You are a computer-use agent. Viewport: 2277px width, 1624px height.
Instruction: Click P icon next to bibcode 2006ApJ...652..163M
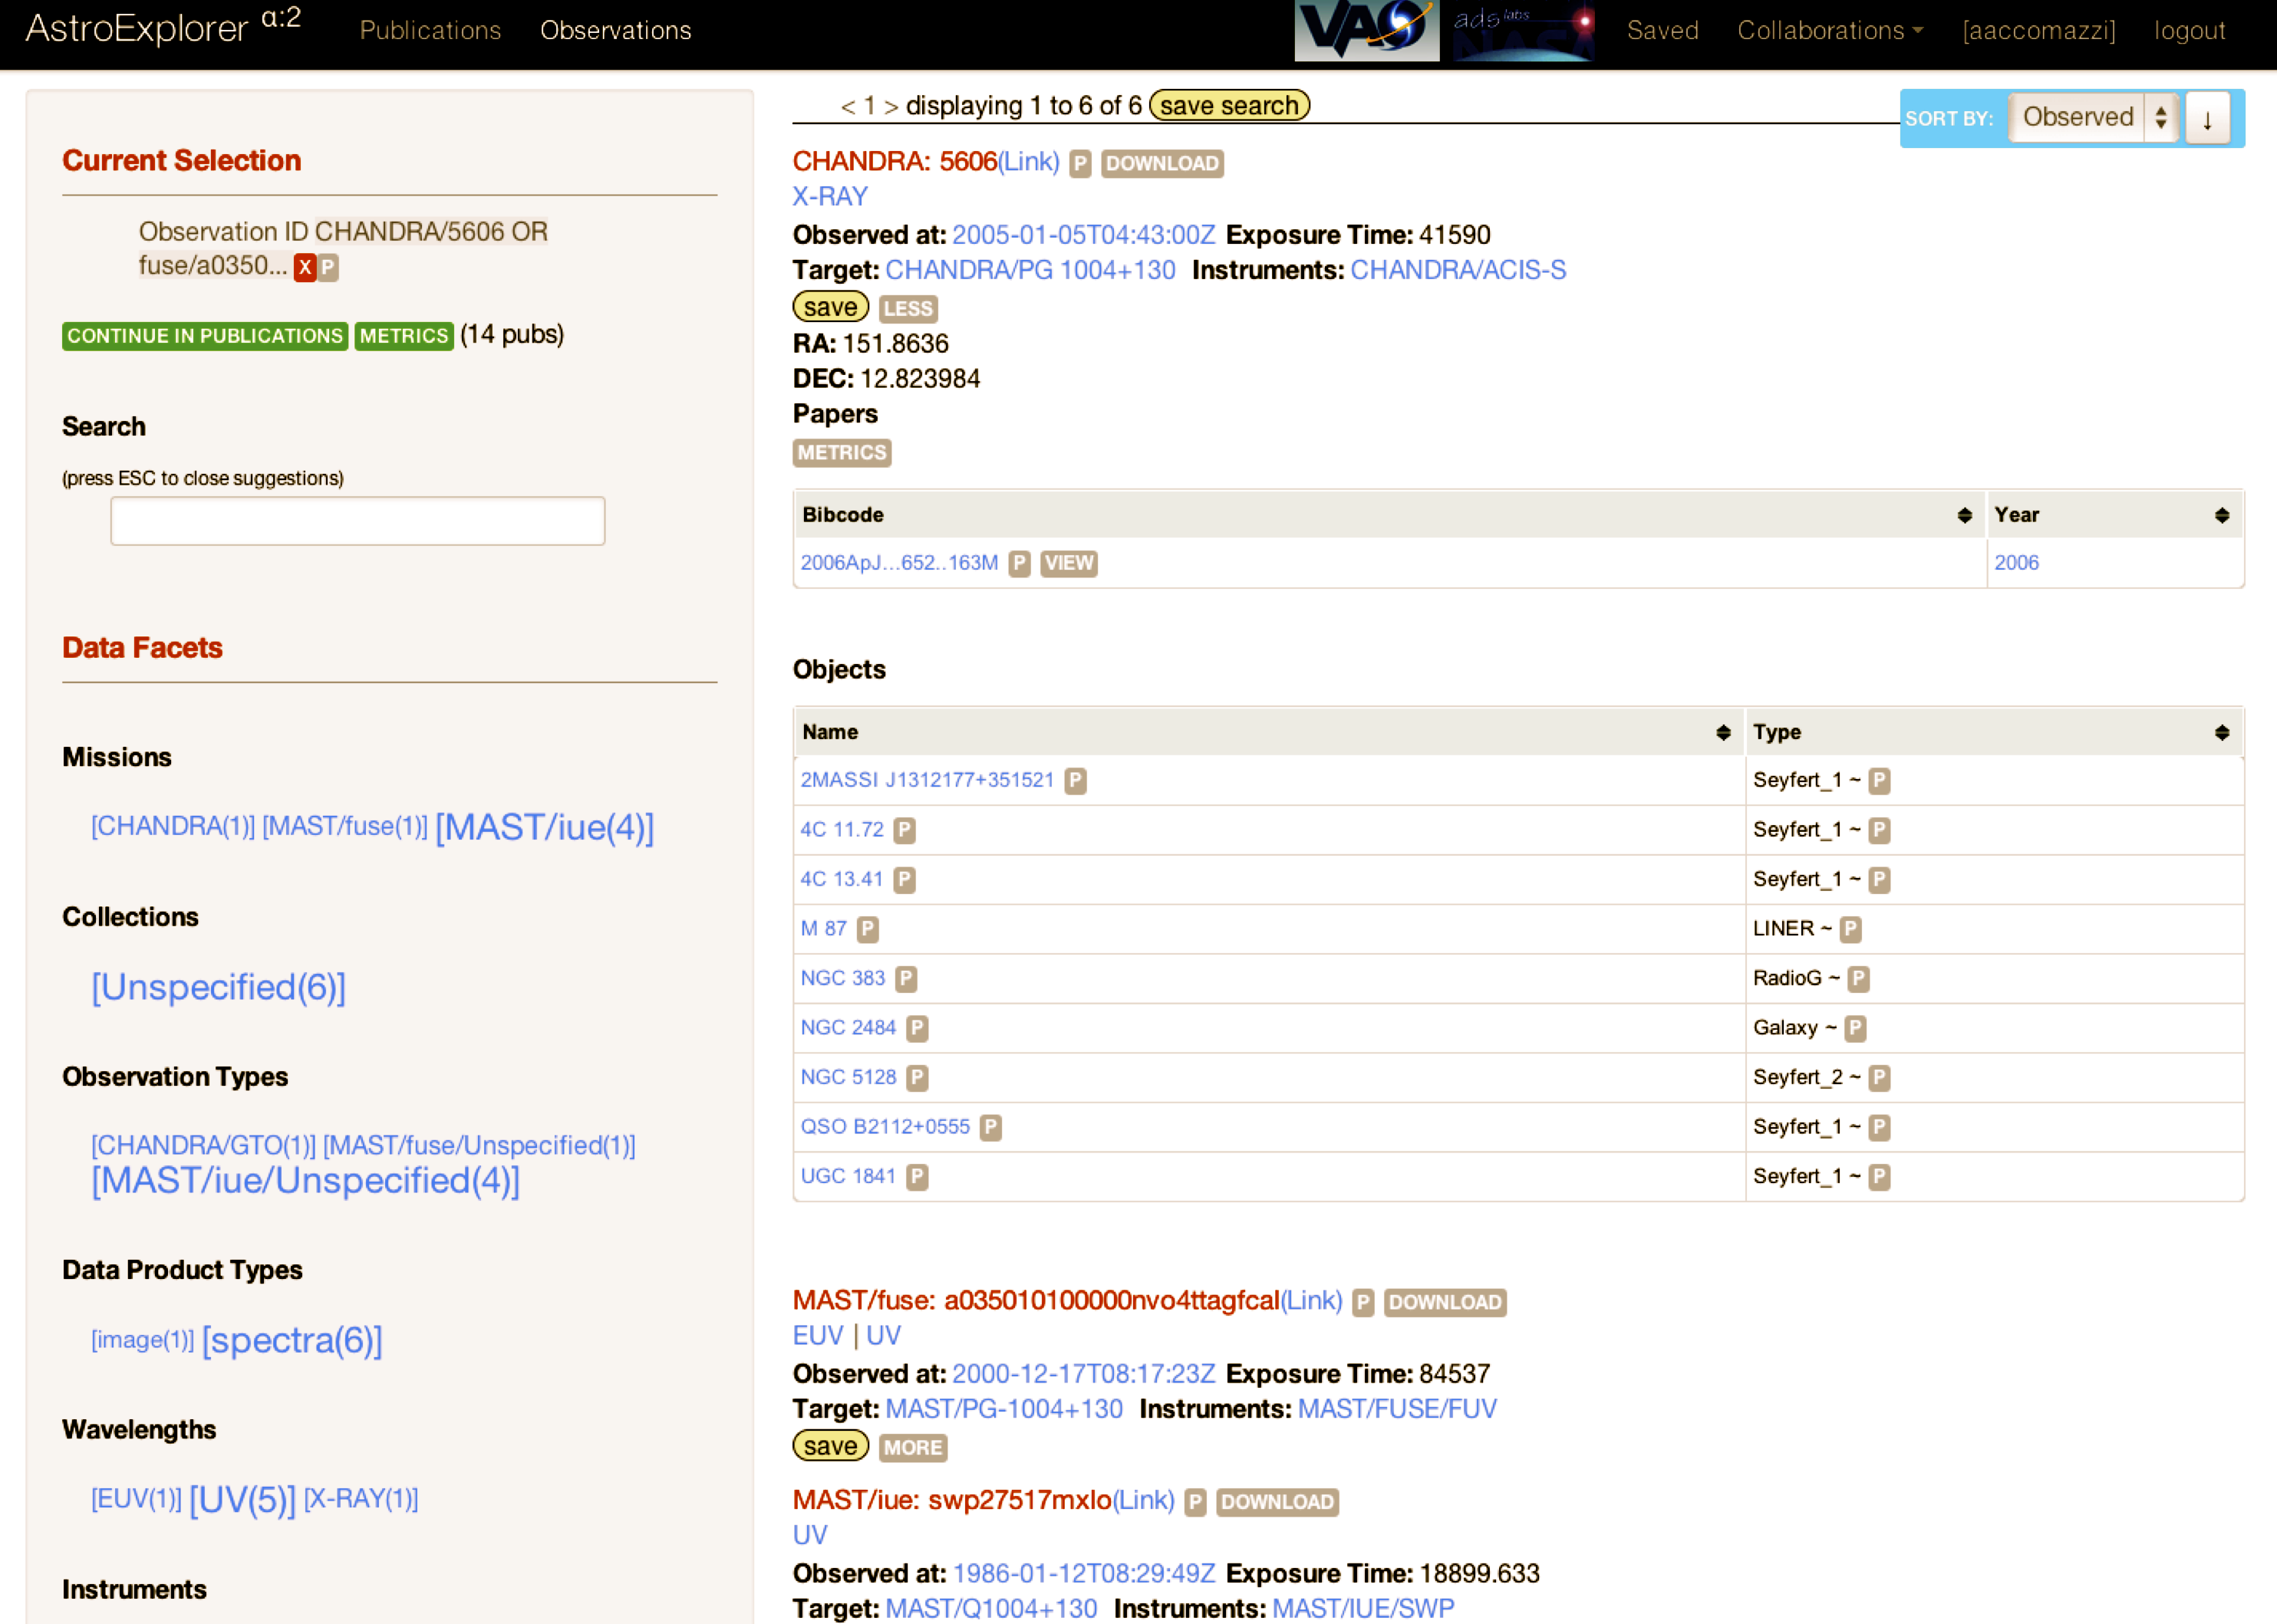[1019, 563]
